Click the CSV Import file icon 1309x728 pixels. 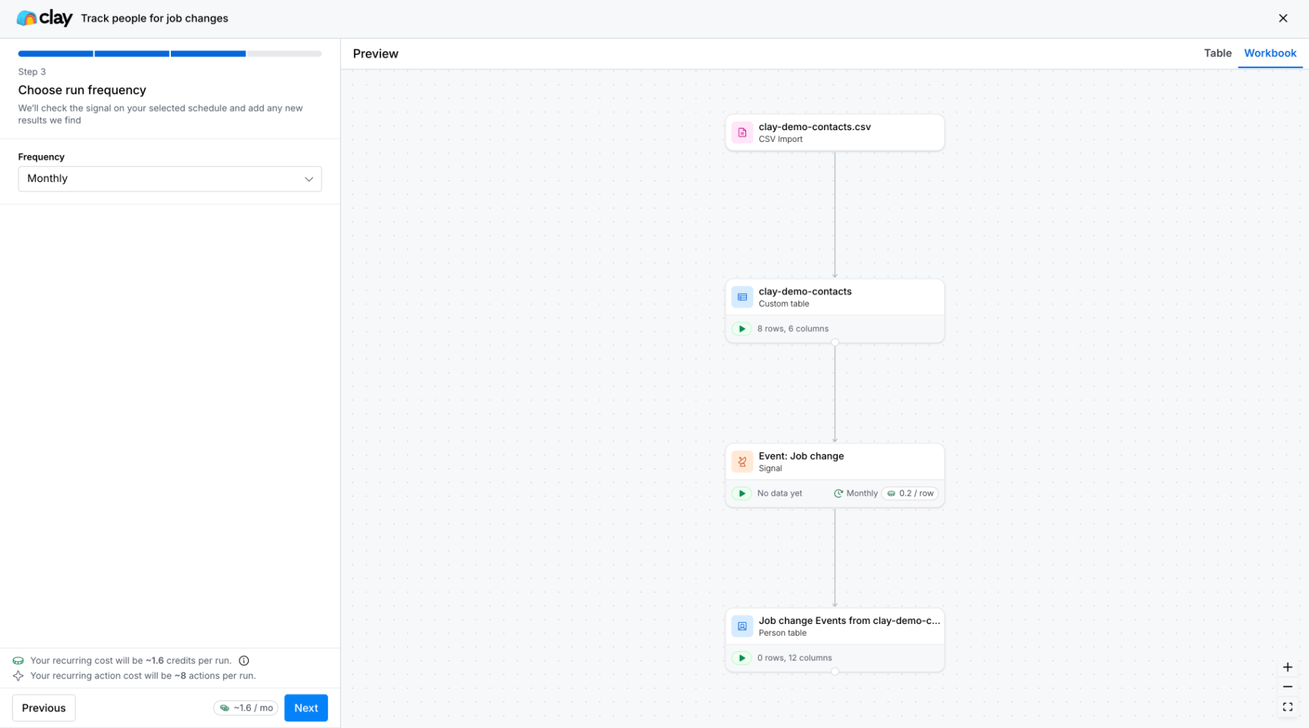tap(742, 132)
